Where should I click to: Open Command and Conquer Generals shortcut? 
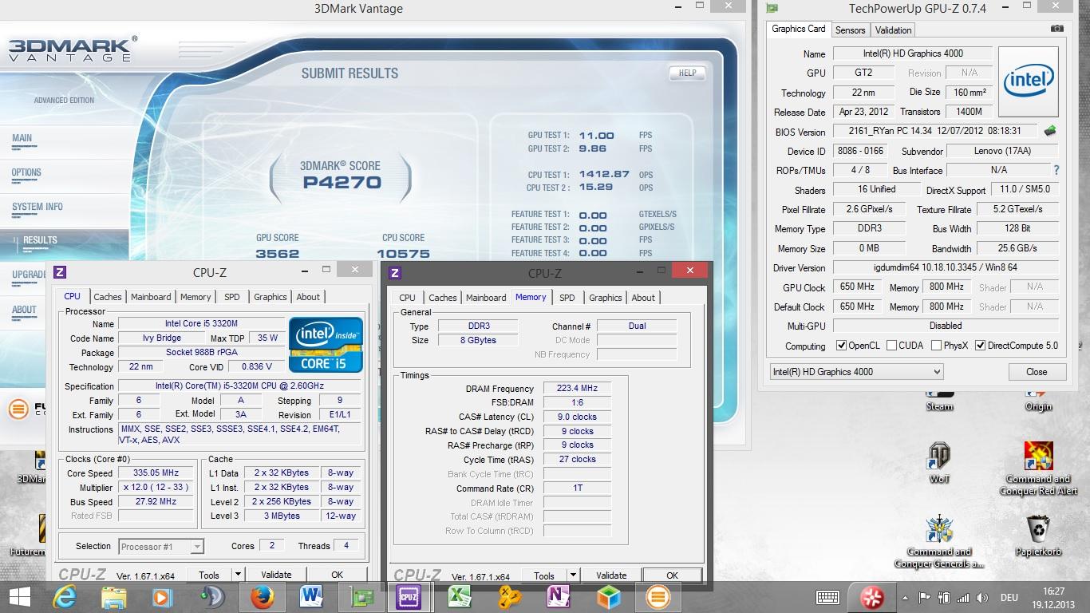click(x=939, y=542)
